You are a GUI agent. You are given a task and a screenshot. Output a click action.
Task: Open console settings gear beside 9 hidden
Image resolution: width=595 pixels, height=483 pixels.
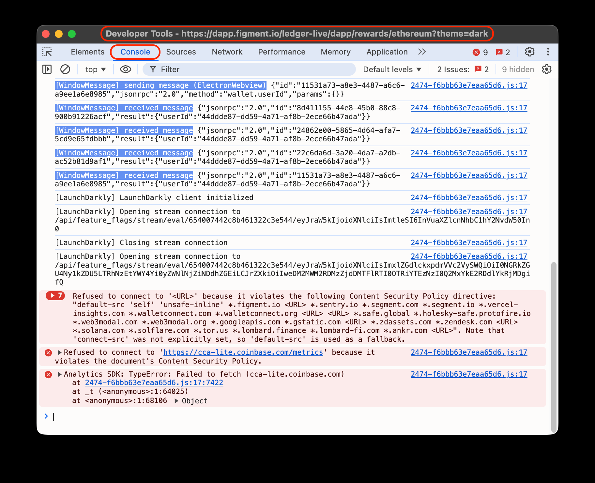click(x=547, y=69)
